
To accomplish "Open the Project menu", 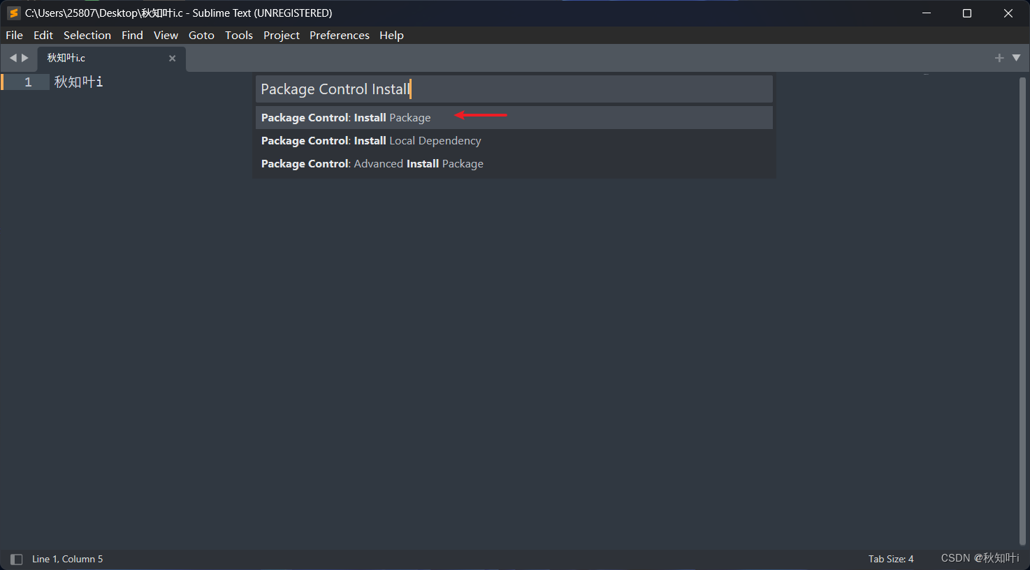I will point(282,35).
